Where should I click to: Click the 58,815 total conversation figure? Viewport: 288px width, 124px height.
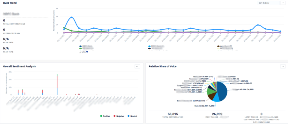pyautogui.click(x=170, y=114)
